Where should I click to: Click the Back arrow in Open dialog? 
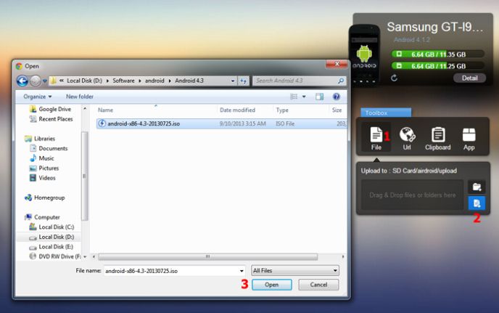pos(22,81)
